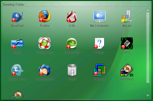Image resolution: width=153 pixels, height=101 pixels.
Task: Select the "Trash" label text
Action: click(72, 79)
